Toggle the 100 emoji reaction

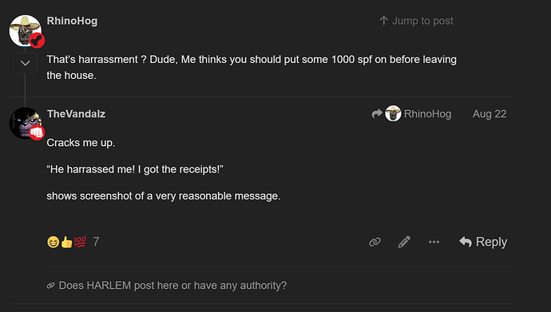tap(80, 242)
